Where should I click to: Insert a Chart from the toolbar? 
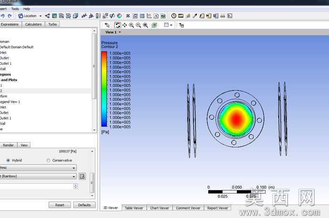149,16
